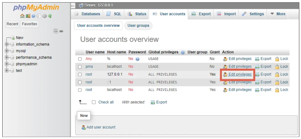Select checkbox for root at ::1

pos(80,82)
